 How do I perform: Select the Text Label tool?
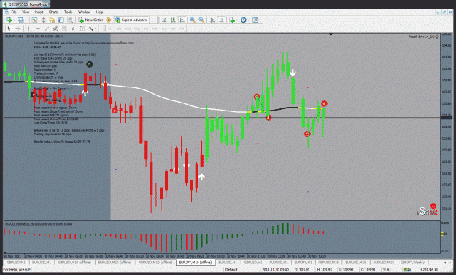click(82, 28)
